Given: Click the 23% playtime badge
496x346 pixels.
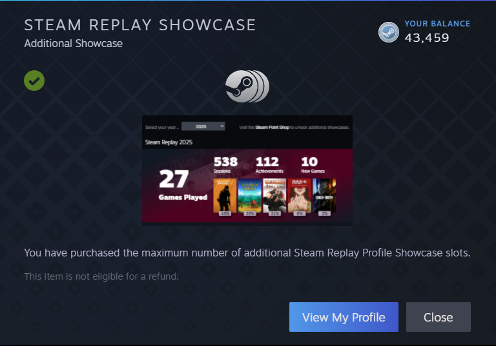Looking at the screenshot, I should coord(249,214).
